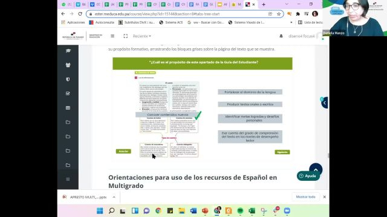Open the participants group icon in sidebar
The width and height of the screenshot is (387, 217).
(68, 65)
